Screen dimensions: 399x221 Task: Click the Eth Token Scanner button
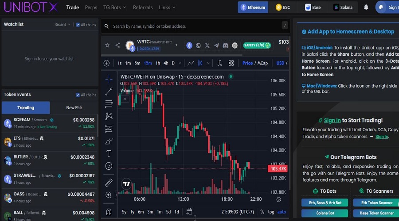pyautogui.click(x=376, y=203)
